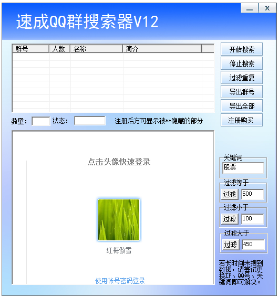
Task: Select the account name 红梅傲雪
Action: coord(119,250)
